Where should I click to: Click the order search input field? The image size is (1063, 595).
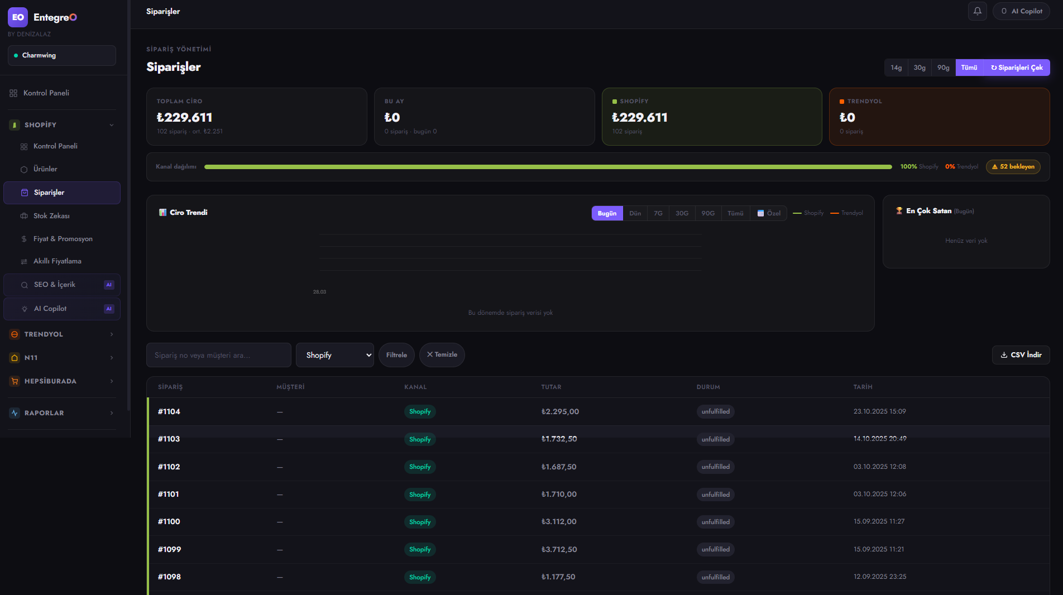(x=218, y=355)
